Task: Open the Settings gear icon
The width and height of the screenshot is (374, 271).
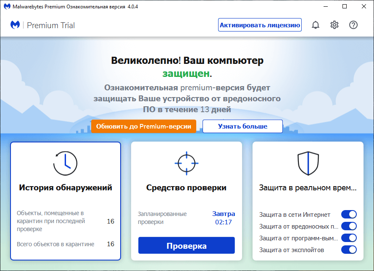Action: click(334, 25)
